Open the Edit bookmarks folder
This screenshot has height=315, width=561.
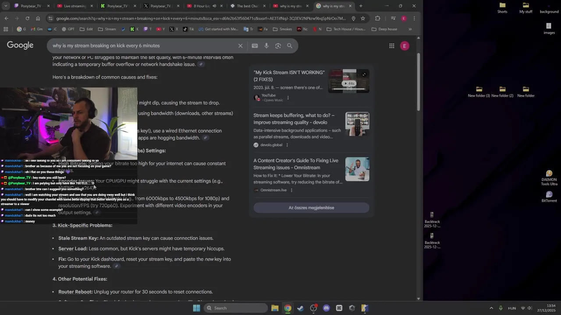click(x=86, y=29)
